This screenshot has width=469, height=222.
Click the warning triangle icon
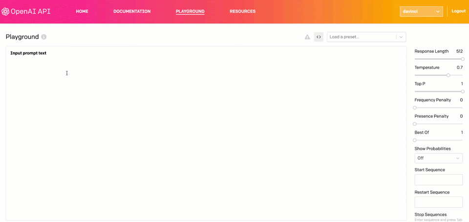(x=307, y=37)
